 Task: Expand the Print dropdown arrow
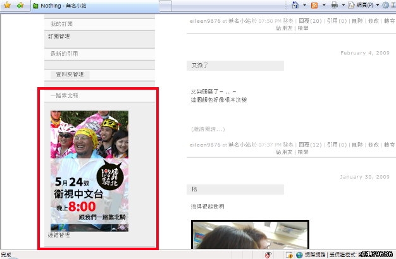[x=343, y=5]
